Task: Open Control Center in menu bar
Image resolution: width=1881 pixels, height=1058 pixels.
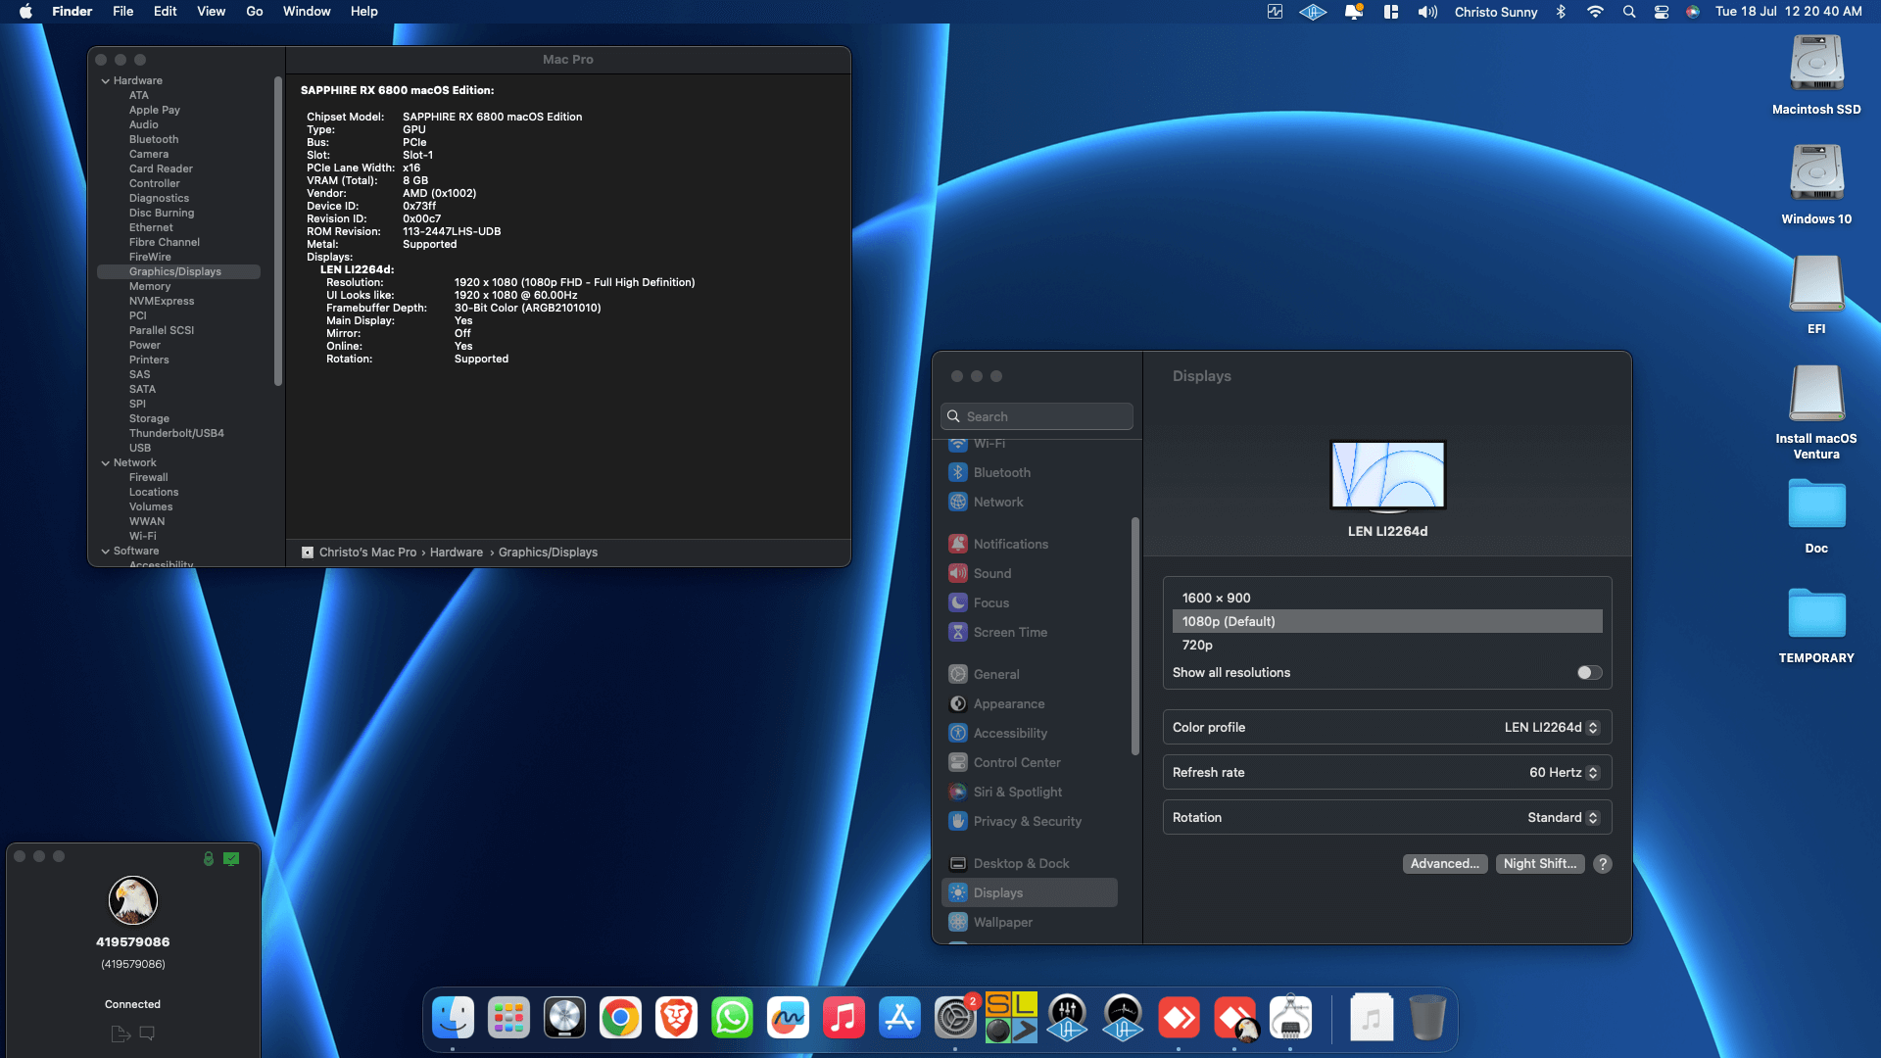Action: click(1662, 12)
